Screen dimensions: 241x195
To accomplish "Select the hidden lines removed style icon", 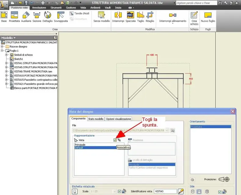I will point(199,191).
